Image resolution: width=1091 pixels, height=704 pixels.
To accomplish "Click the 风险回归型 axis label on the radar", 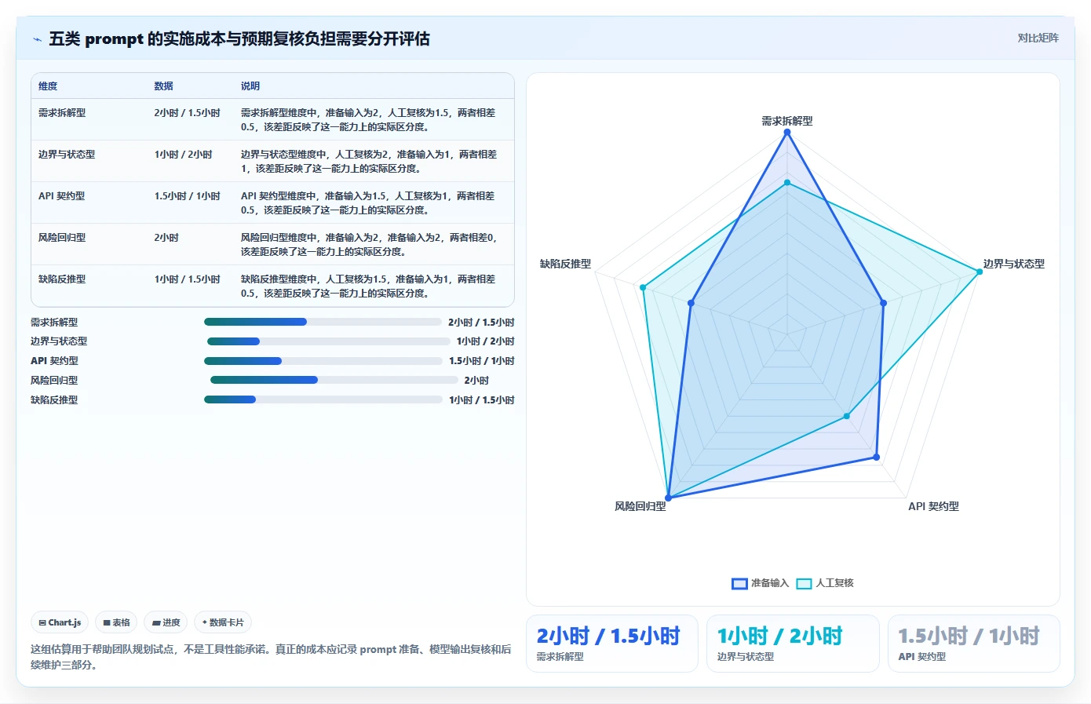I will (x=640, y=506).
